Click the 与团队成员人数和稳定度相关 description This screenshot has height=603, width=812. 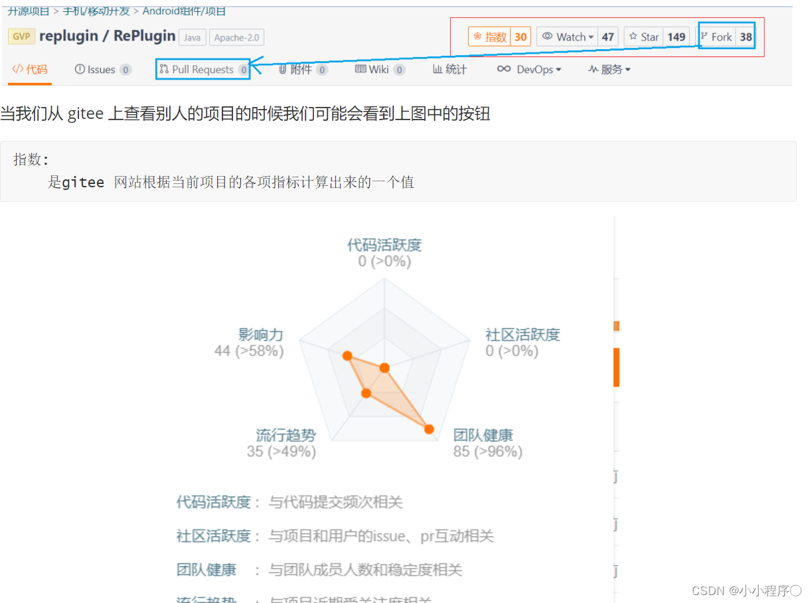click(365, 570)
